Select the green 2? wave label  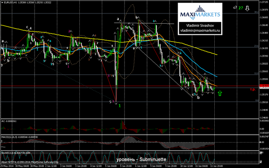(x=241, y=8)
